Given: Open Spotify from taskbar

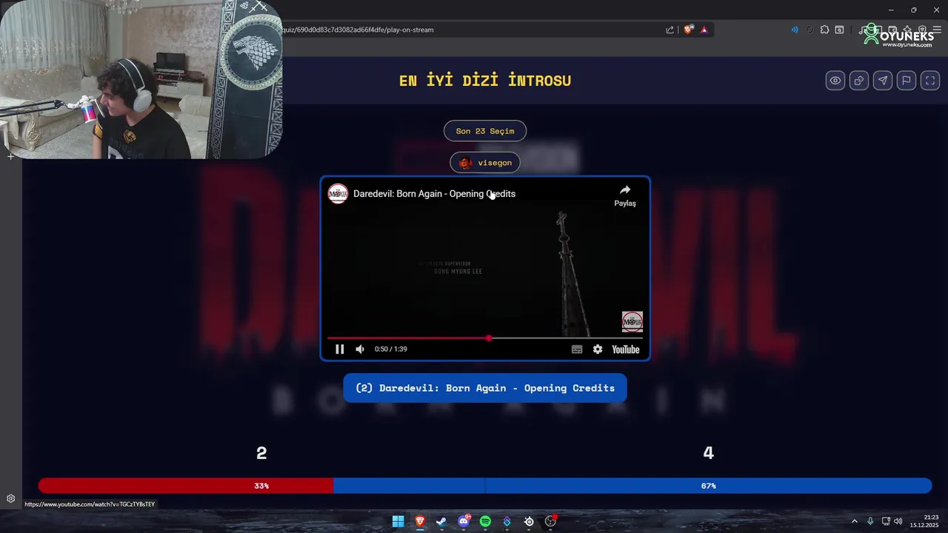Looking at the screenshot, I should (x=485, y=521).
